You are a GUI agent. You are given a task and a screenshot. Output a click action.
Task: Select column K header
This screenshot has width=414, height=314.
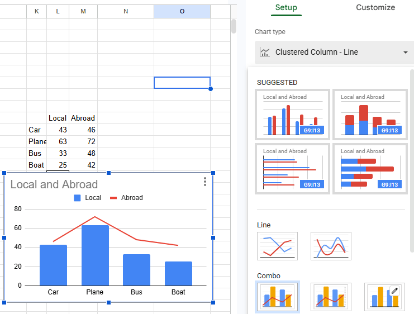pos(37,11)
